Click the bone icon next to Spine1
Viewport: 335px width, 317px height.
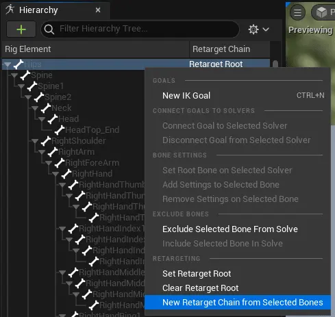coord(32,86)
